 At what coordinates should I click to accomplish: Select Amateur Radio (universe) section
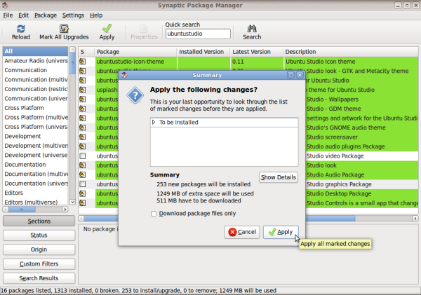(x=36, y=60)
